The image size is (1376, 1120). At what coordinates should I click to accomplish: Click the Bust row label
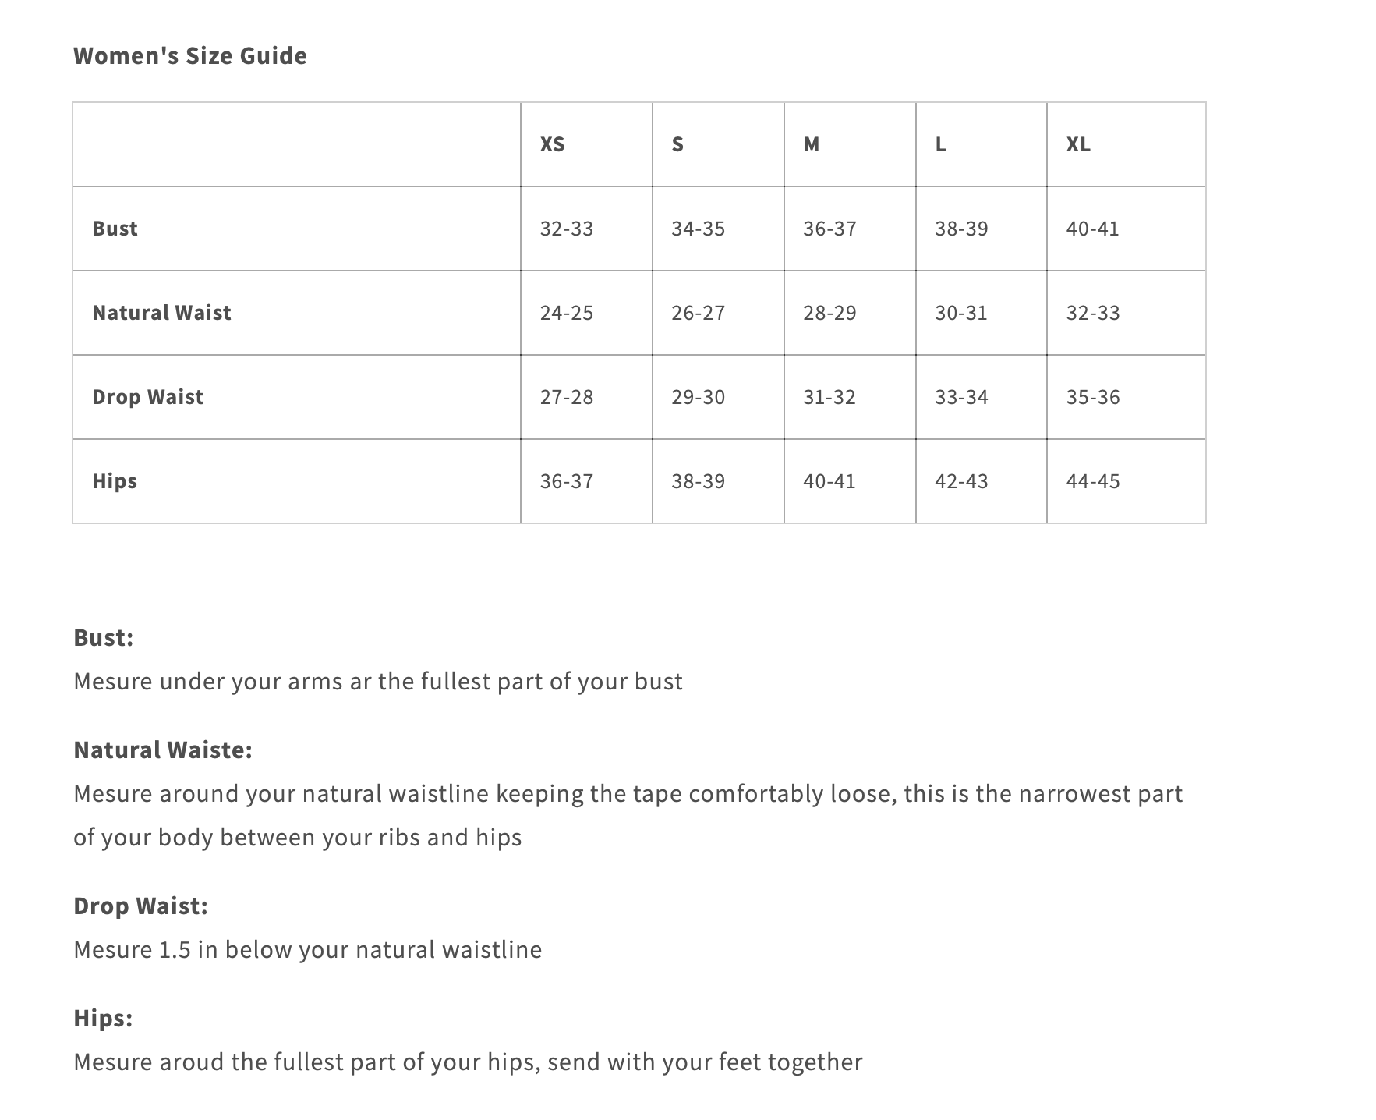click(x=115, y=229)
